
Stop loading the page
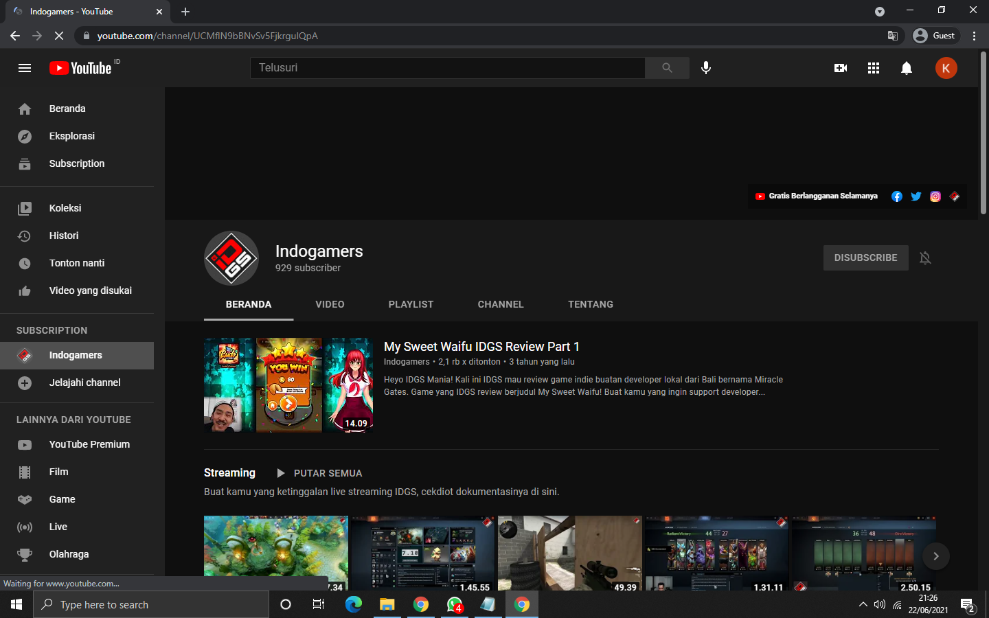pos(59,36)
